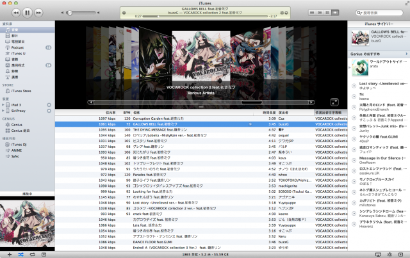The image size is (410, 258).
Task: Open the ANIME playlist
Action: 27,150
